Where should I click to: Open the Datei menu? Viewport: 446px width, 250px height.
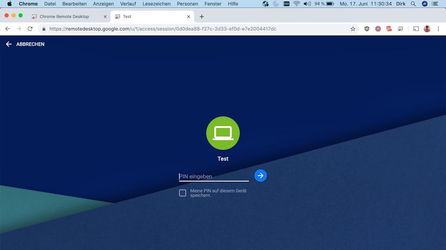tap(50, 3)
